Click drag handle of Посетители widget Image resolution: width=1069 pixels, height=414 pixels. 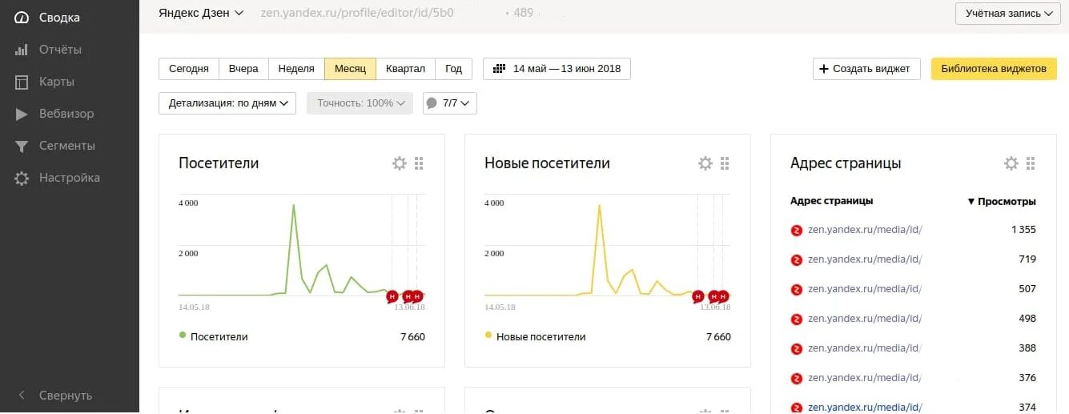click(x=419, y=163)
